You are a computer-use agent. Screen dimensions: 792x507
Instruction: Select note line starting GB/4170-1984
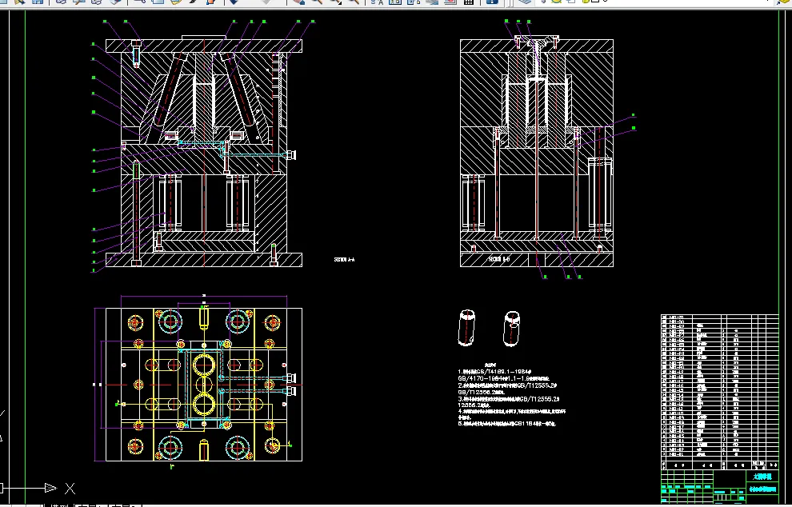(x=503, y=378)
